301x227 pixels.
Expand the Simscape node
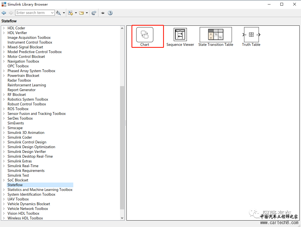(4, 128)
